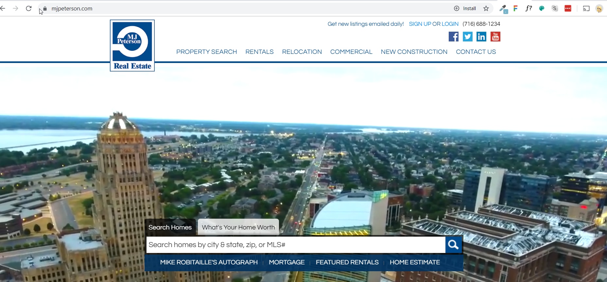Screen dimensions: 607x282
Task: Open the YouTube channel icon
Action: [495, 37]
